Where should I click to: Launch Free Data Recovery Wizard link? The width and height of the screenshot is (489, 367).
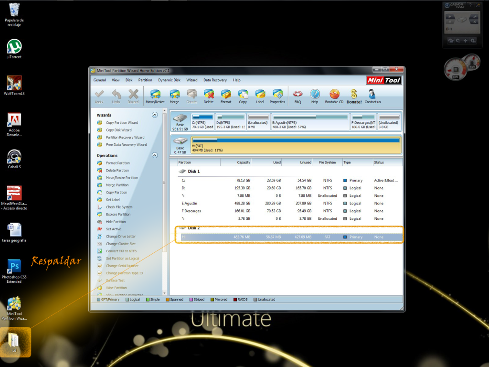pyautogui.click(x=126, y=145)
